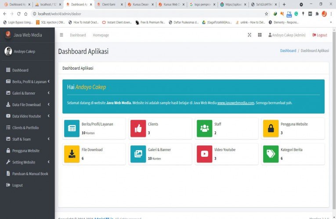Open the www.javawebmedia.com link
The width and height of the screenshot is (336, 219).
235,103
